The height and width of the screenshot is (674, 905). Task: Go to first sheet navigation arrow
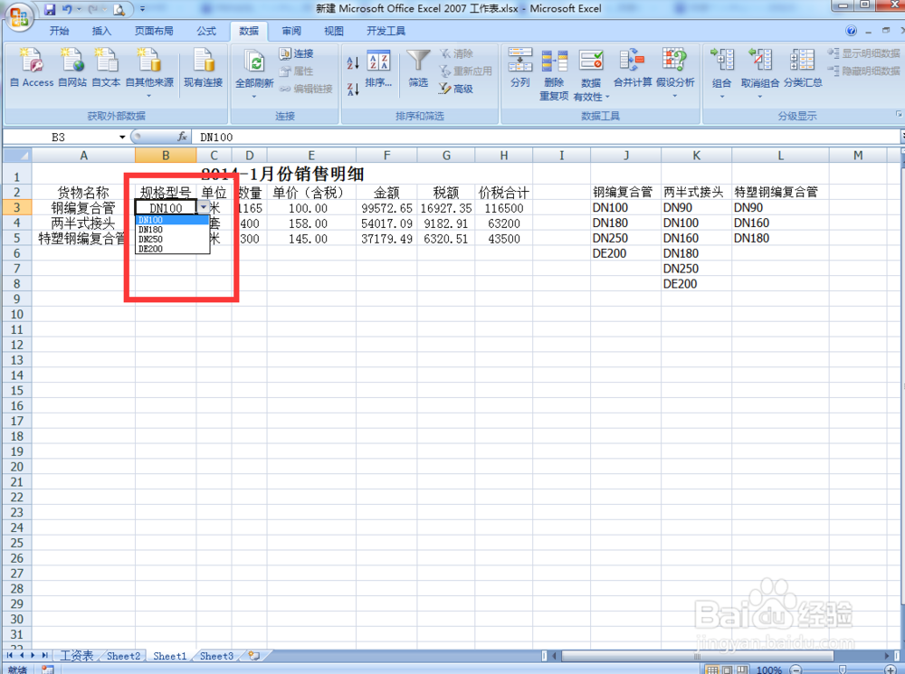tap(10, 656)
